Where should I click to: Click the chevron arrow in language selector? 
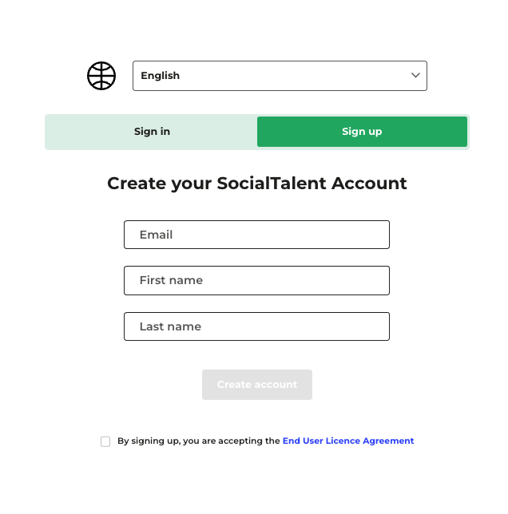click(415, 75)
